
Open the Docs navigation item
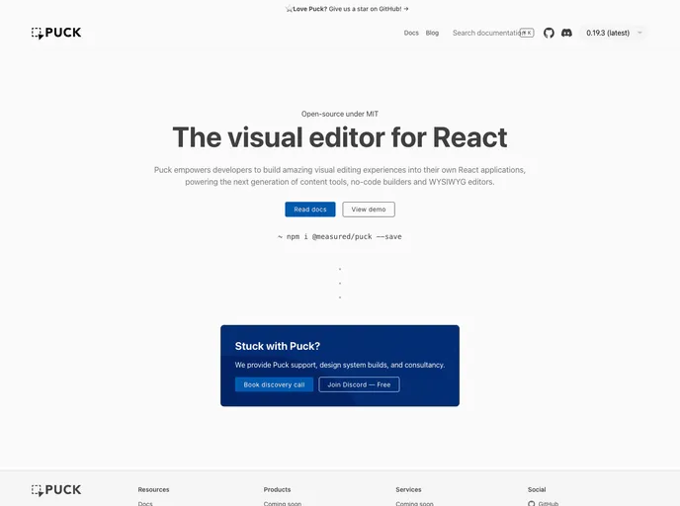pyautogui.click(x=411, y=33)
